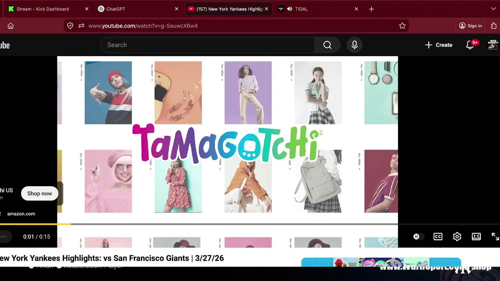Switch to theater mode
Screen dimensions: 500x281
(476, 237)
